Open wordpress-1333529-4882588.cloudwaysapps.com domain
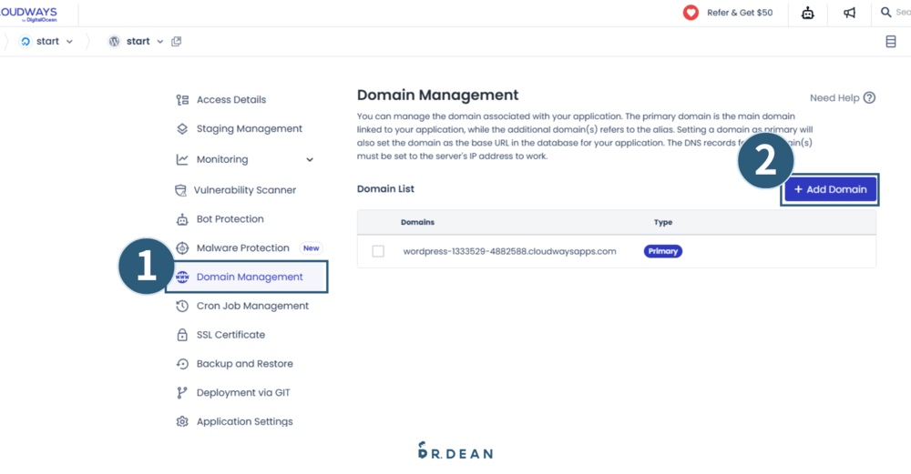This screenshot has width=911, height=474. pos(509,251)
